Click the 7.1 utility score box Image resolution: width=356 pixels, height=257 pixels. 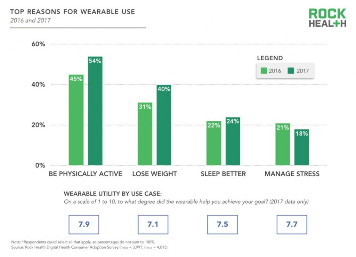pyautogui.click(x=153, y=224)
